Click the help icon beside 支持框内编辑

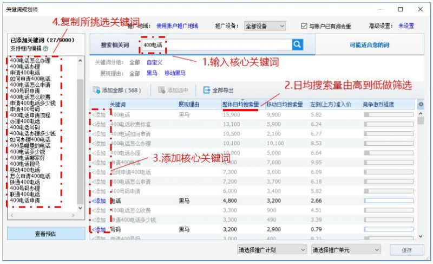click(x=45, y=48)
